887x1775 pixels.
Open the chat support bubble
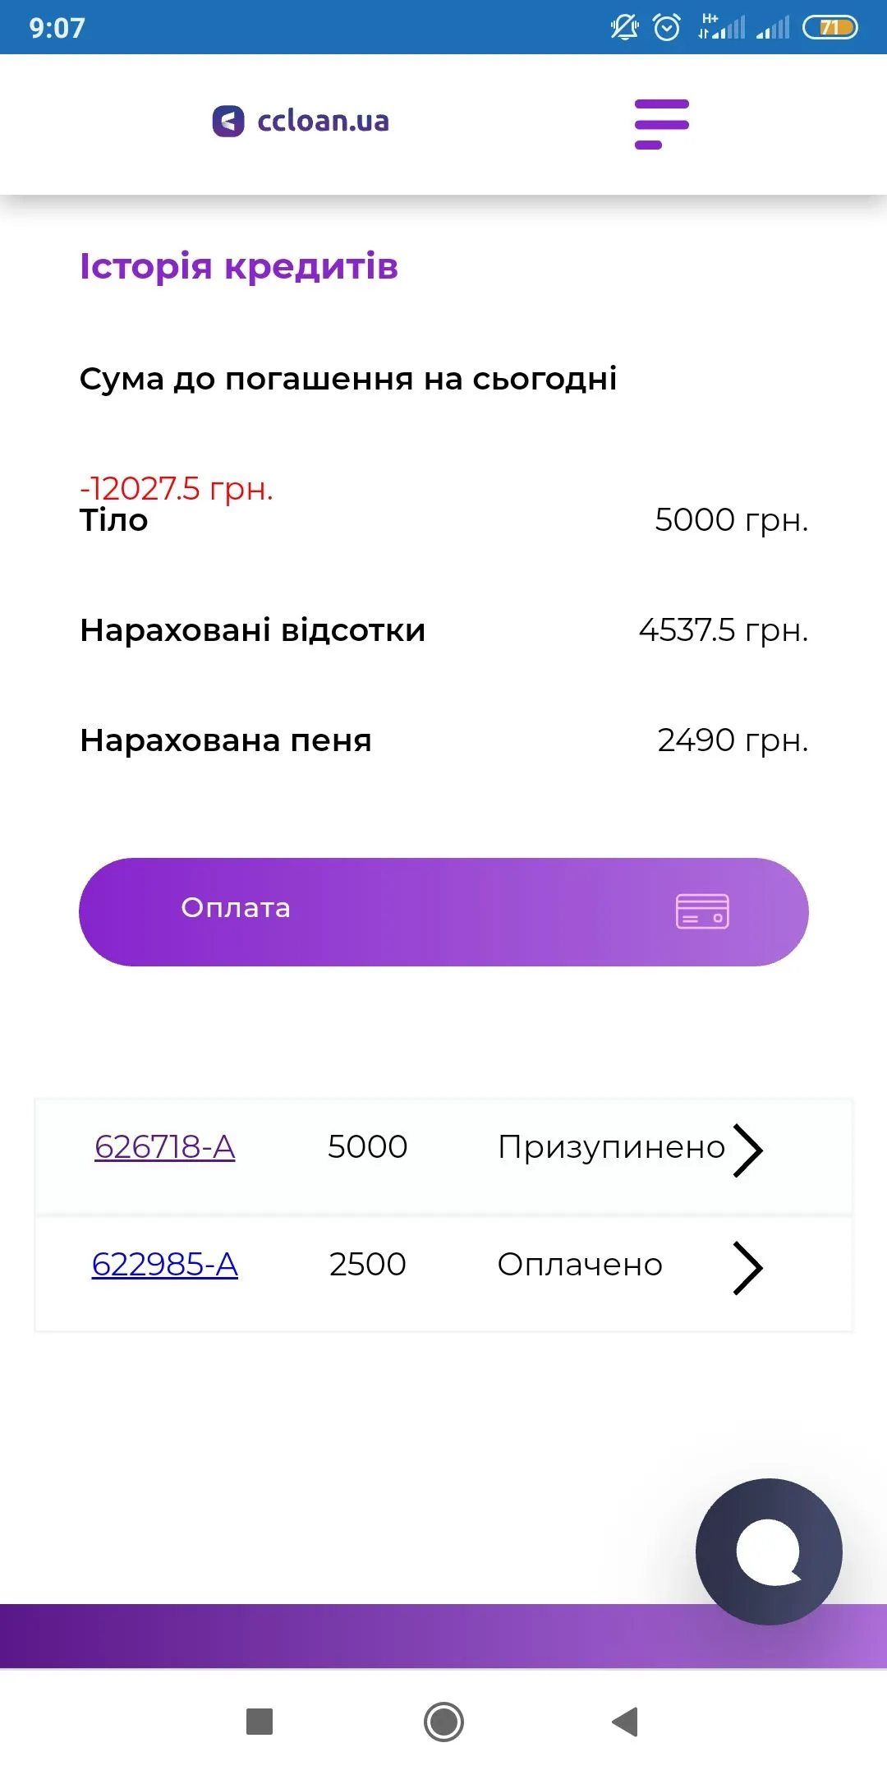click(769, 1551)
